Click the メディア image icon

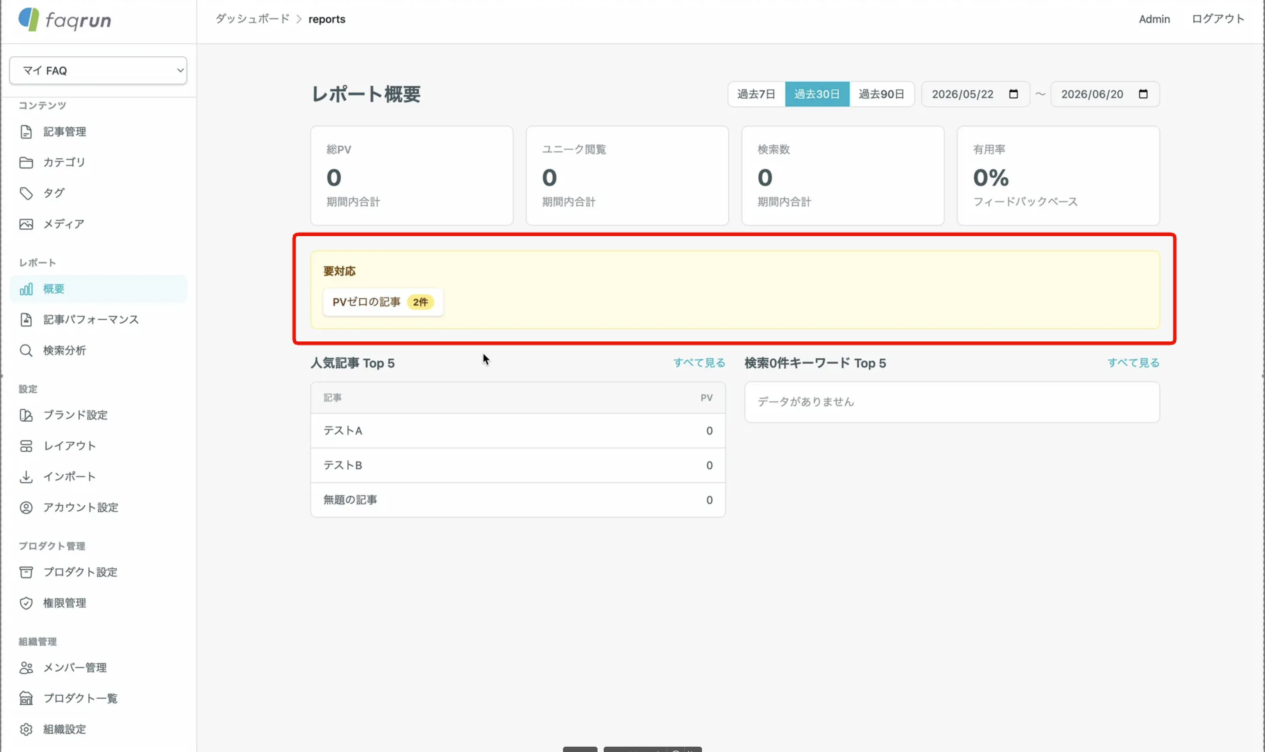pyautogui.click(x=26, y=224)
